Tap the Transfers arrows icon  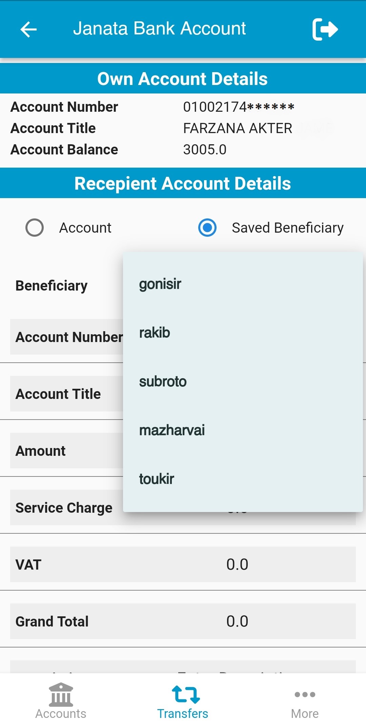pyautogui.click(x=186, y=694)
